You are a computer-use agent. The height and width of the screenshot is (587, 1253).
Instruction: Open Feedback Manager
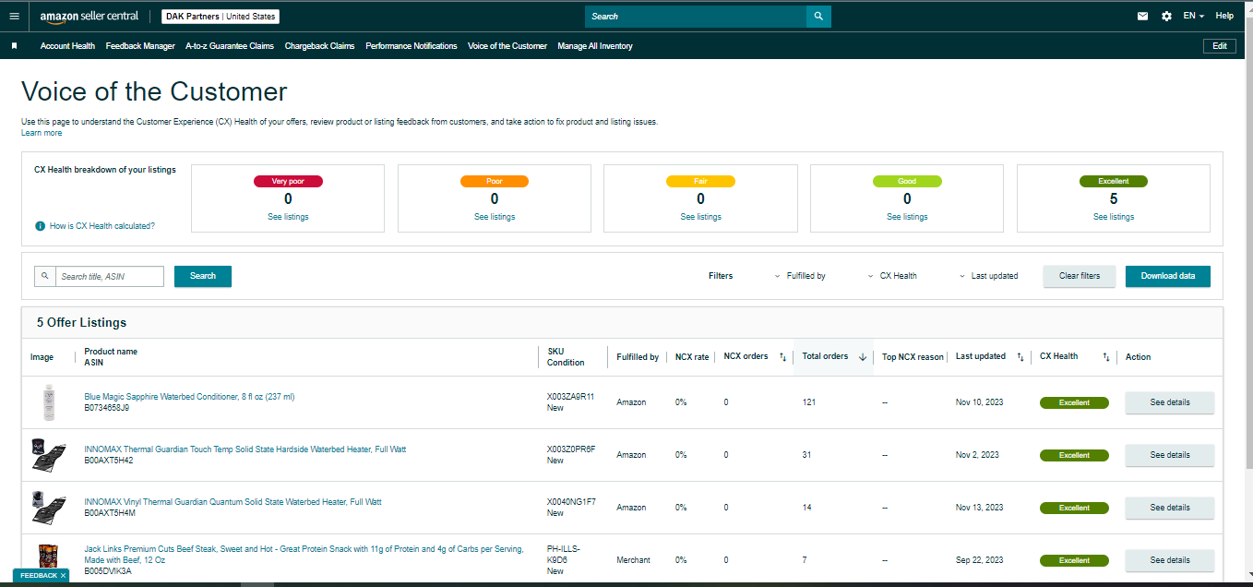pyautogui.click(x=140, y=46)
